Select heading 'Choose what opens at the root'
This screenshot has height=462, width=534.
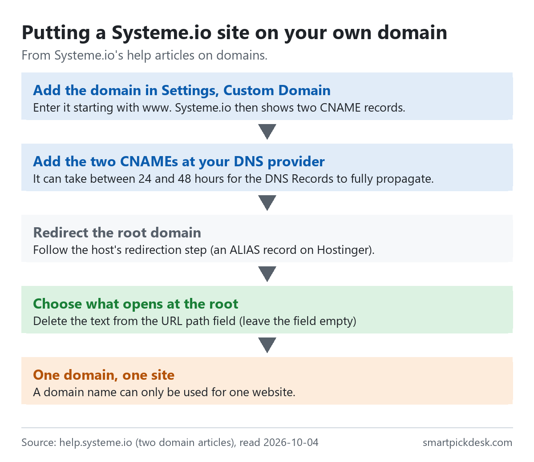point(136,304)
